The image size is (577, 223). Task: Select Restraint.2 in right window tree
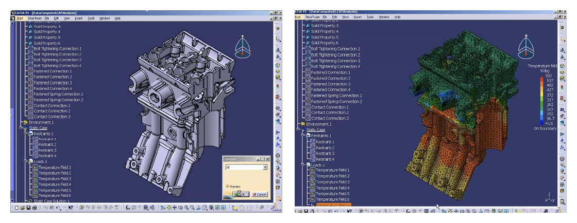coord(325,147)
